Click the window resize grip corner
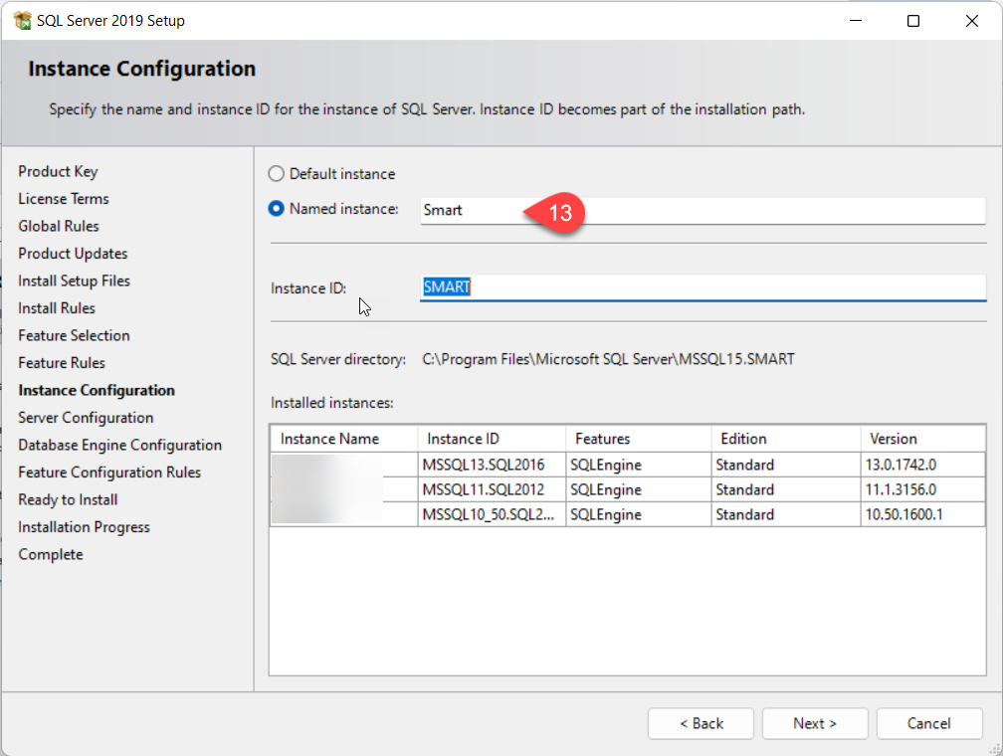Image resolution: width=1003 pixels, height=756 pixels. (995, 749)
